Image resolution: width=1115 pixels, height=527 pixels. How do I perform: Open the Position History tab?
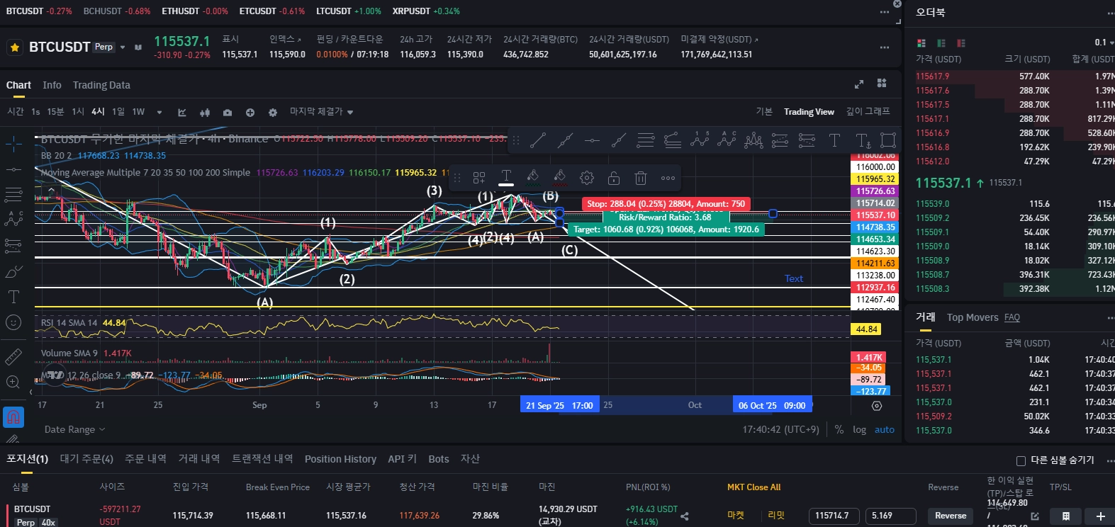point(340,459)
